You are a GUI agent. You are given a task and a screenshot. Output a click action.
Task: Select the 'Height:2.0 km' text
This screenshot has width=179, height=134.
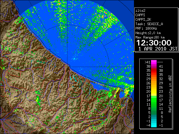pos(148,33)
